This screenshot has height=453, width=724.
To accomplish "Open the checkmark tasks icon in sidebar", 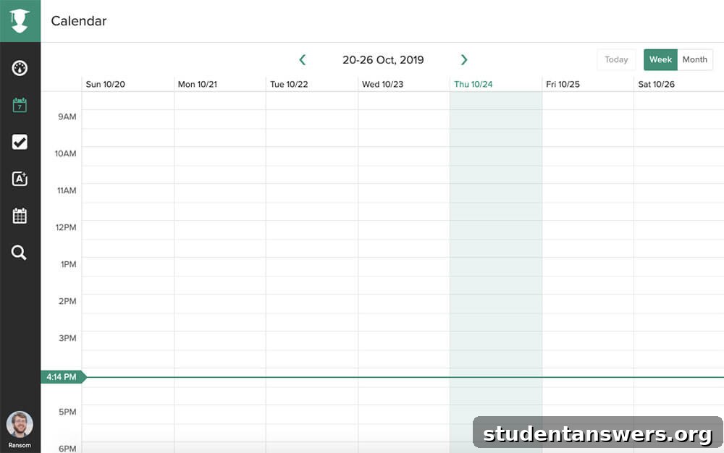I will tap(20, 142).
